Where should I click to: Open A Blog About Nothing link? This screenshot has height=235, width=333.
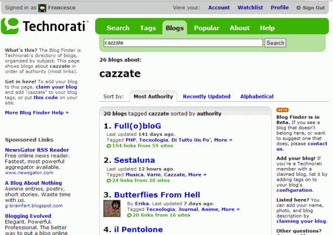pyautogui.click(x=33, y=183)
